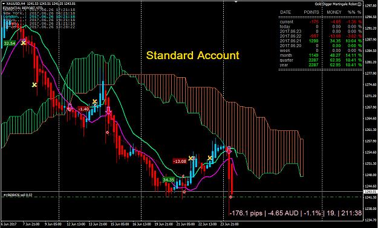This screenshot has height=228, width=378.
Task: Click the MONEY column header
Action: click(x=334, y=12)
